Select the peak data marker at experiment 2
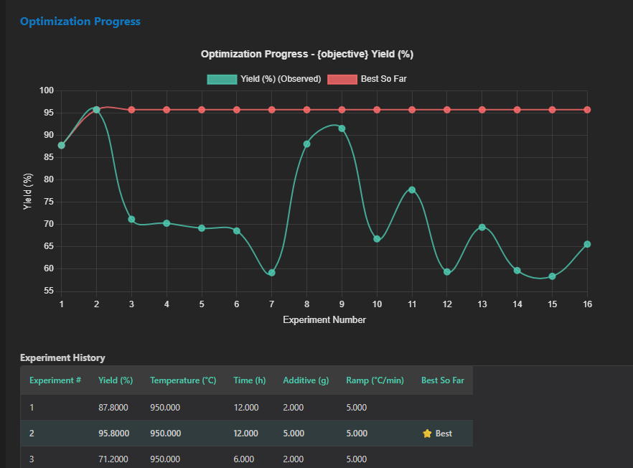 tap(96, 110)
